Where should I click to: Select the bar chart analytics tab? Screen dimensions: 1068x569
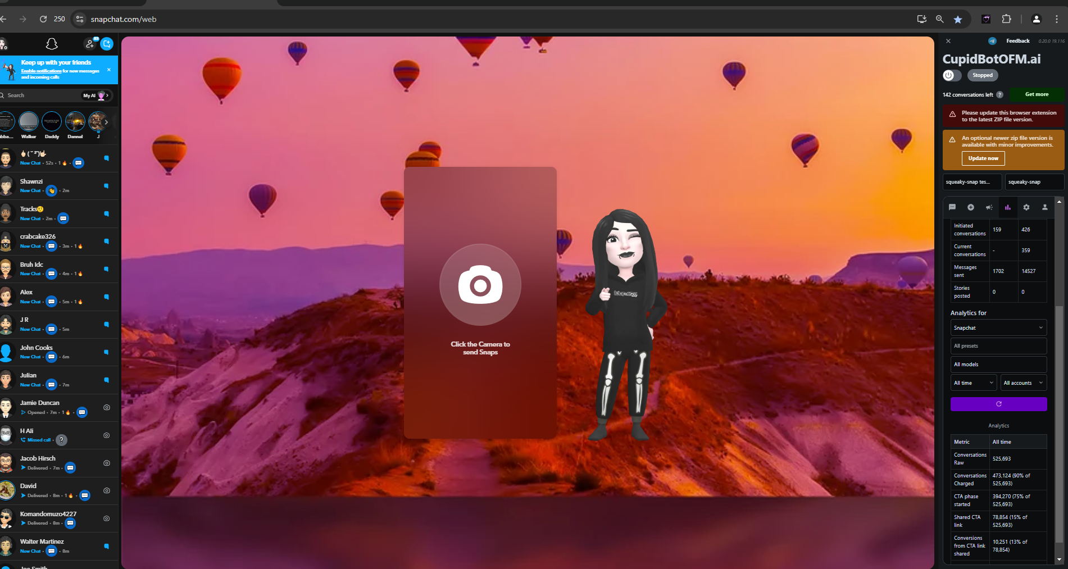[x=1007, y=207]
